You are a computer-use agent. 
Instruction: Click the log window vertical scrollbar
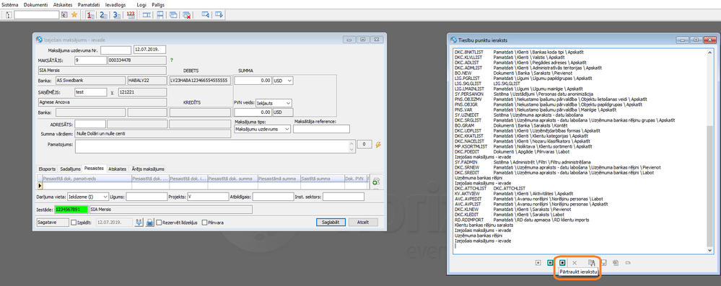pyautogui.click(x=711, y=151)
